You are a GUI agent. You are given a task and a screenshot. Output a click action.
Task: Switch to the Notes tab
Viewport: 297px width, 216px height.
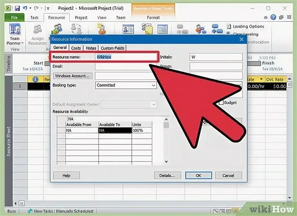(91, 48)
